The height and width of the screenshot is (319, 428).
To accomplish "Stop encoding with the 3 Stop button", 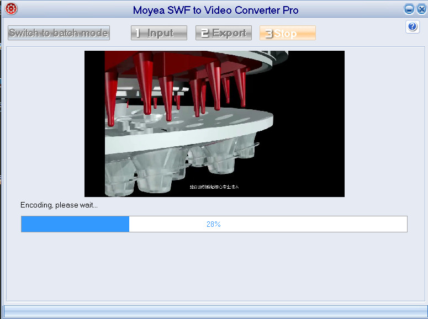I will pos(287,33).
